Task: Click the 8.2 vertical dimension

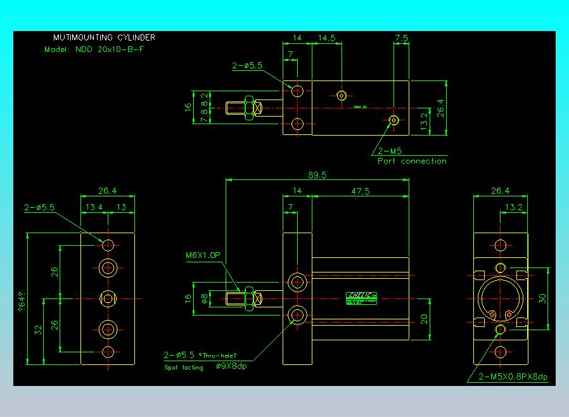Action: (205, 99)
